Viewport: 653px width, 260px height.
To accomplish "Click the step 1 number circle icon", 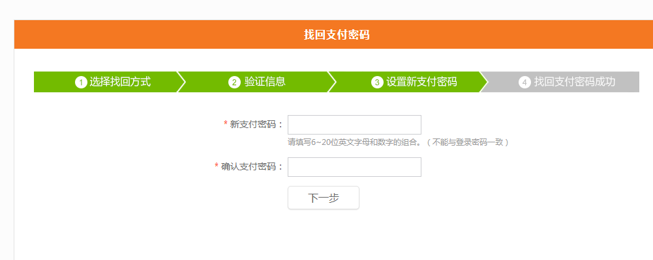I will [x=80, y=82].
